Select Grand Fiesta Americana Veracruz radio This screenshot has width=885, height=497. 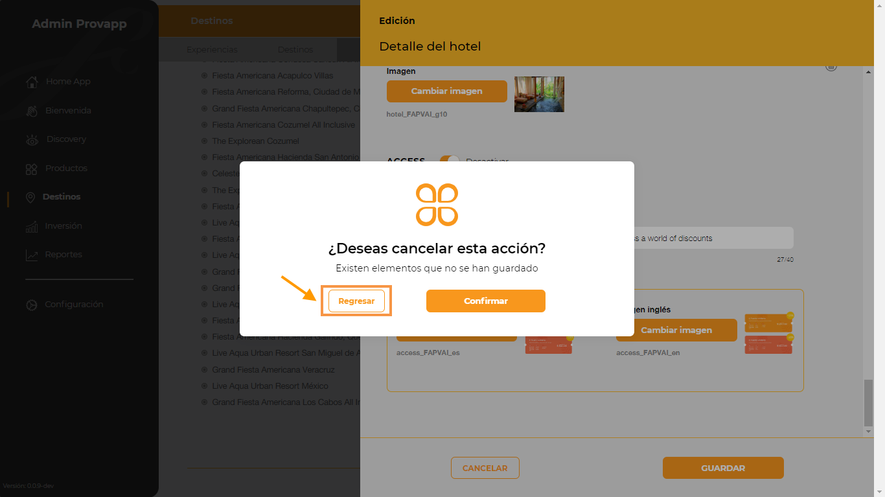click(x=204, y=369)
